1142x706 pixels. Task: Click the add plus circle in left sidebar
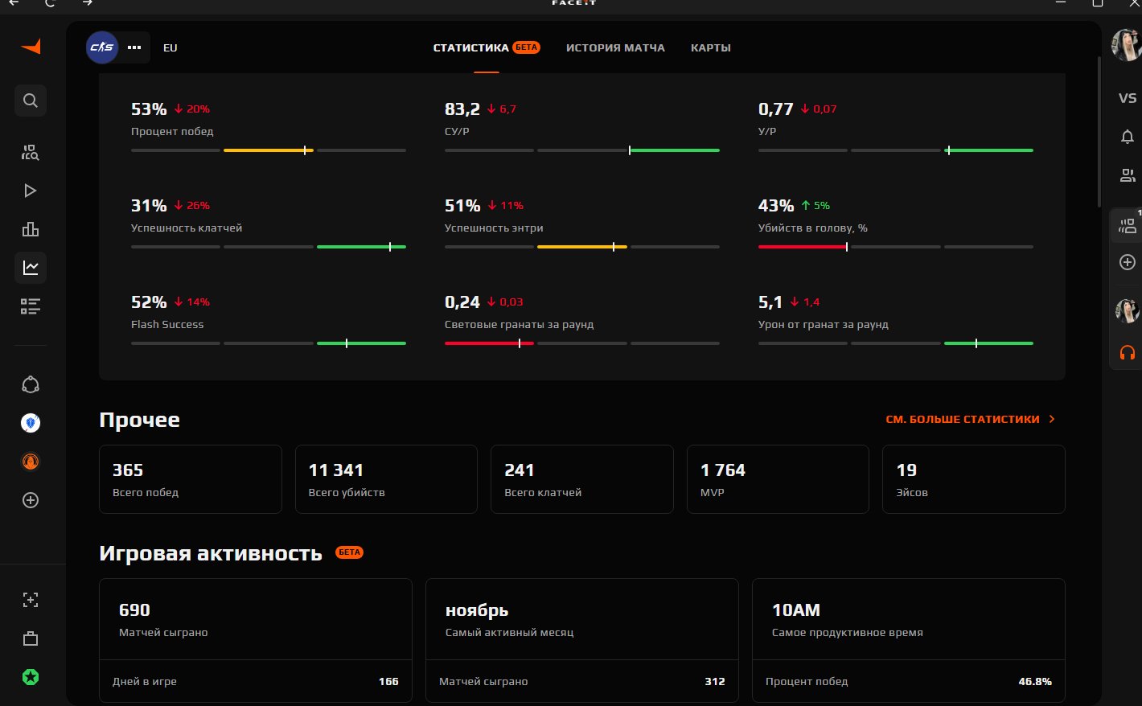(x=31, y=500)
